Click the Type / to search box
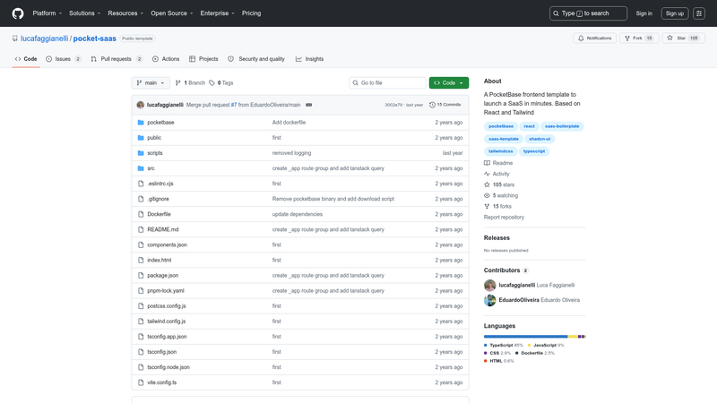The height and width of the screenshot is (403, 717). click(588, 13)
